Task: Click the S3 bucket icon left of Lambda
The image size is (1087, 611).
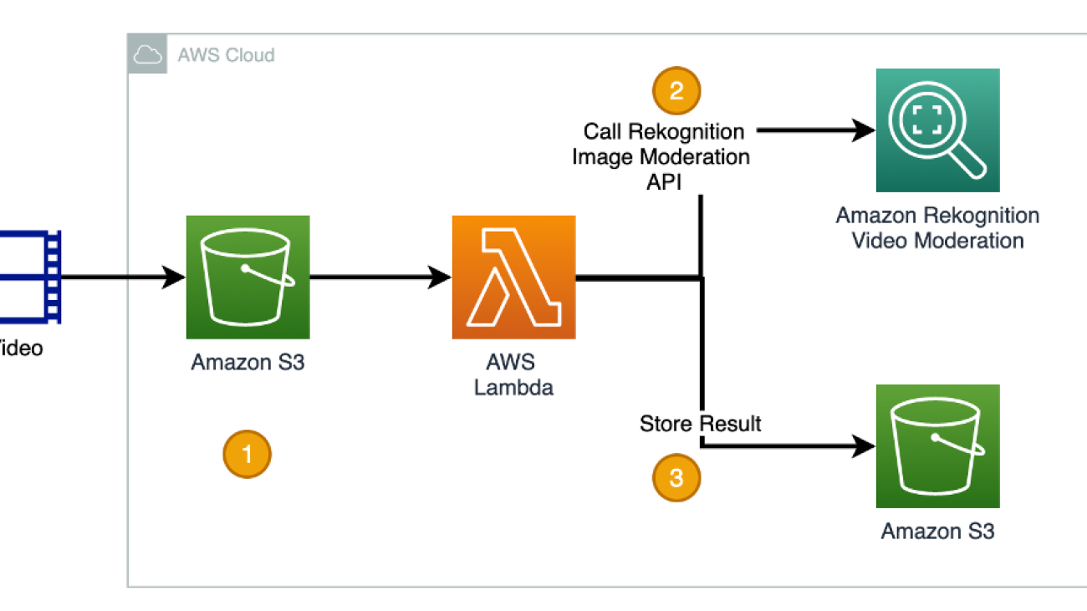Action: (248, 277)
